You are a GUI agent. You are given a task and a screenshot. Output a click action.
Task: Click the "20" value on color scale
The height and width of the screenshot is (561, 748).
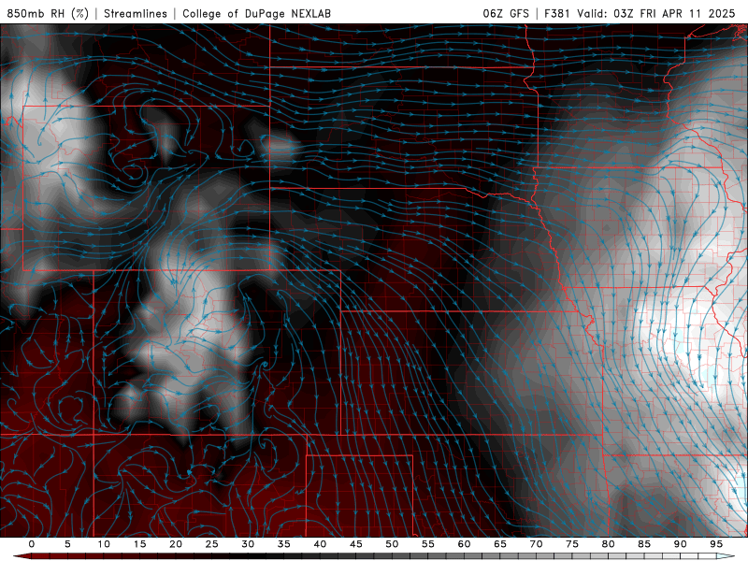coord(176,544)
